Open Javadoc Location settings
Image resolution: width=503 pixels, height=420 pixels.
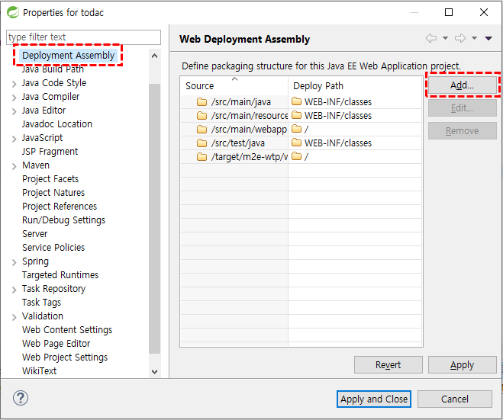coord(57,124)
